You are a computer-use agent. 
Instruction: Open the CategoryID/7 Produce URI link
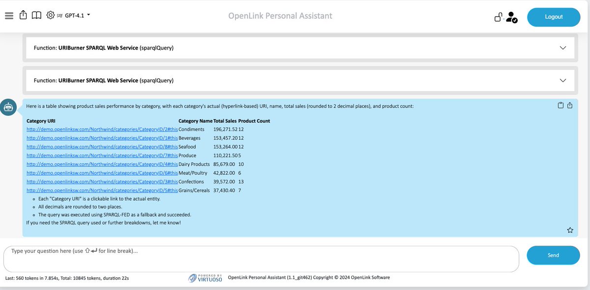[x=102, y=156]
